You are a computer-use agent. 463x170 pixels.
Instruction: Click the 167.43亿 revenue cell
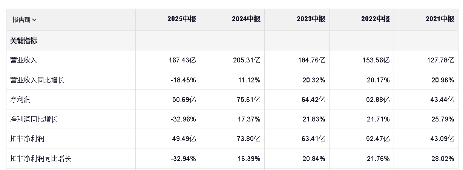182,60
